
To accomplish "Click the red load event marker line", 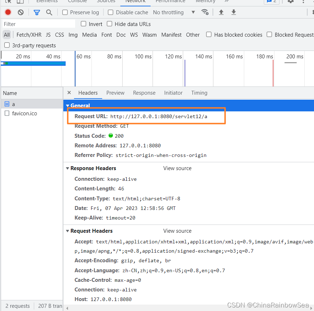I will [273, 73].
